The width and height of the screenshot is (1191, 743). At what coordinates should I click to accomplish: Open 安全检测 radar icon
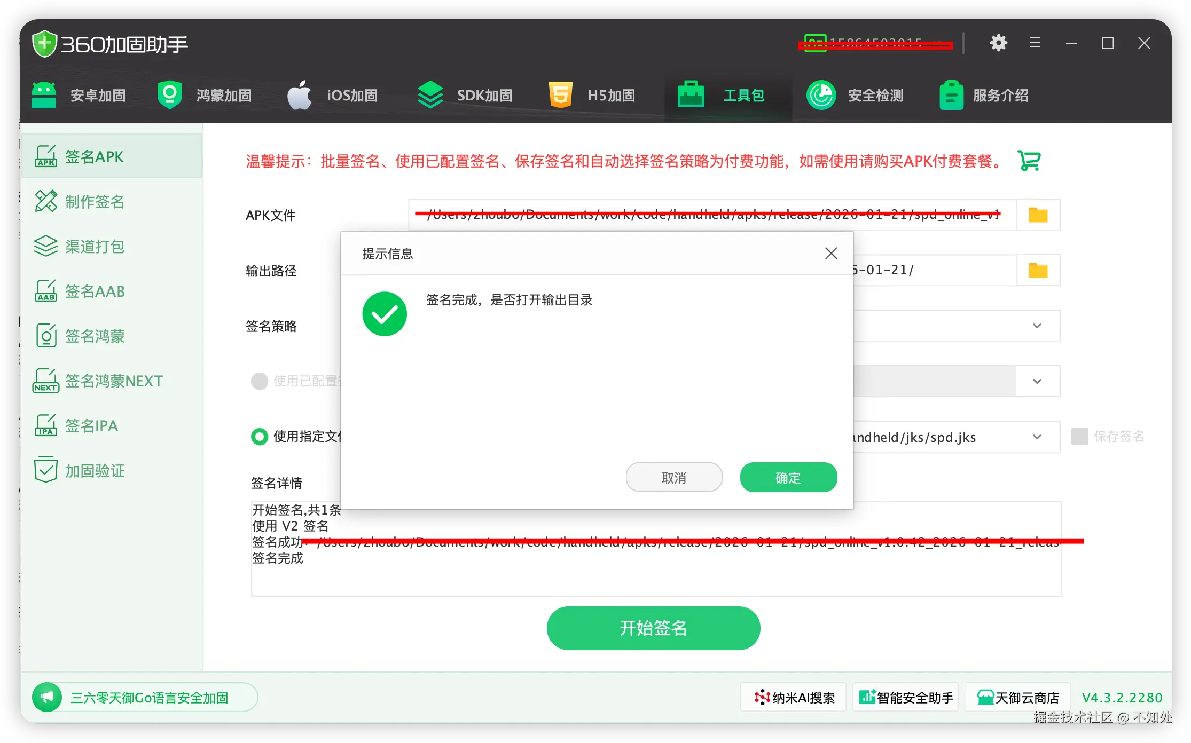pos(821,96)
